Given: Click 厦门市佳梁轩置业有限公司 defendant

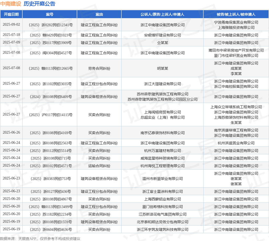Looking at the screenshot, I should coord(236,56).
